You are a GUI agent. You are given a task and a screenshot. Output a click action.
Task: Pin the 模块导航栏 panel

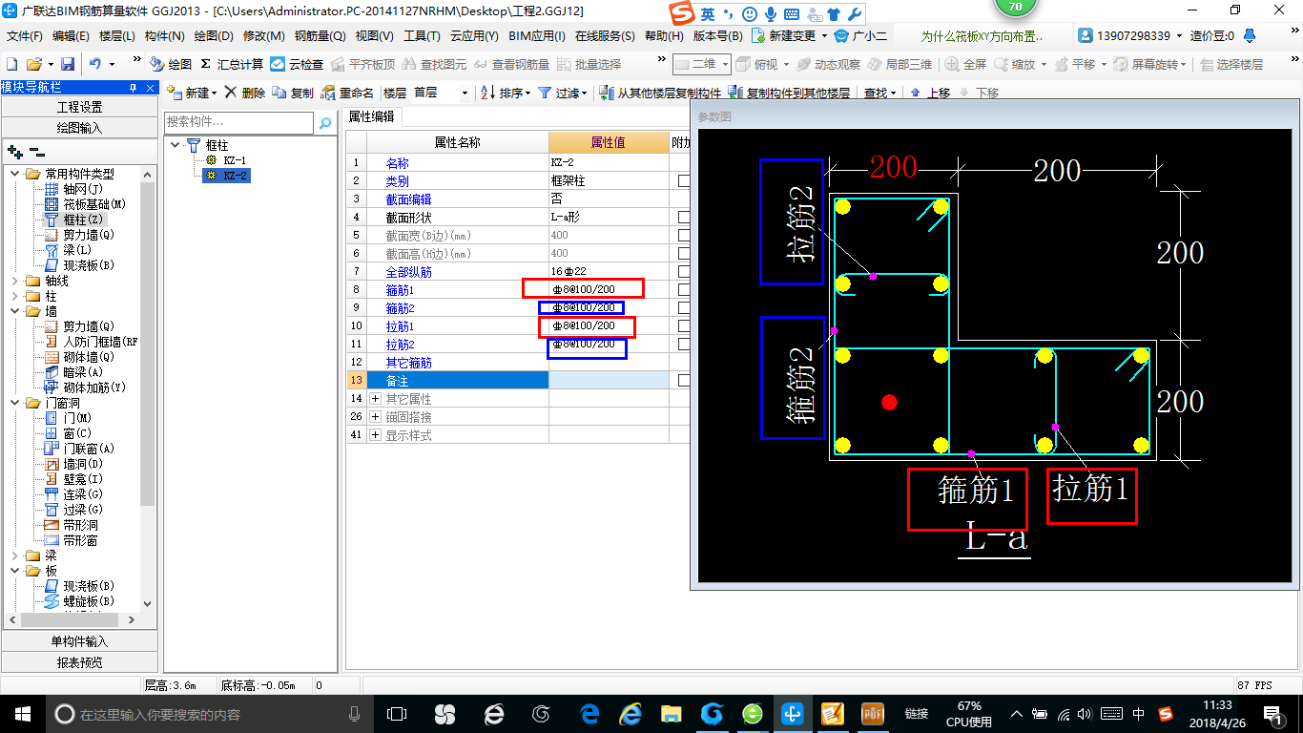(133, 87)
